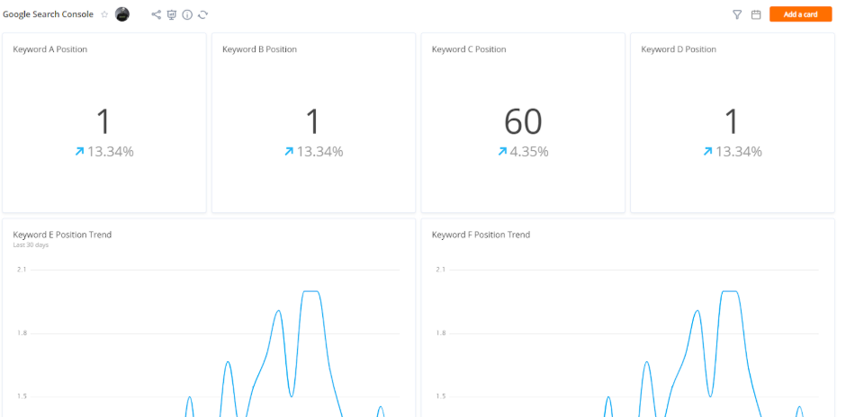Open the Keyword C Position card title
The width and height of the screenshot is (846, 417).
tap(469, 49)
